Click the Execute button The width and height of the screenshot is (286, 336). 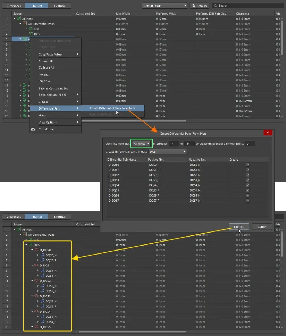tap(239, 227)
